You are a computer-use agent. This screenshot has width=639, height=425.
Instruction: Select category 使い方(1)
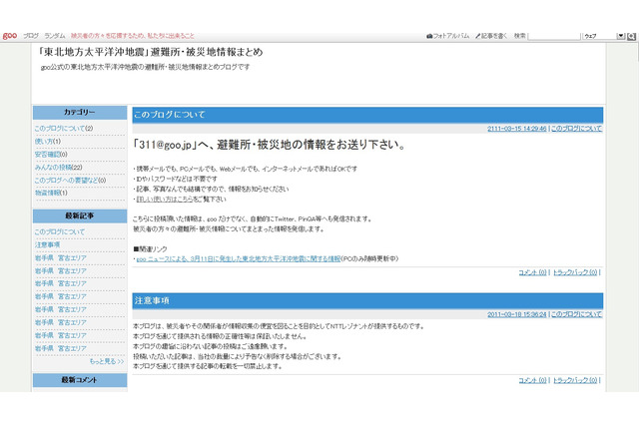[x=48, y=142]
